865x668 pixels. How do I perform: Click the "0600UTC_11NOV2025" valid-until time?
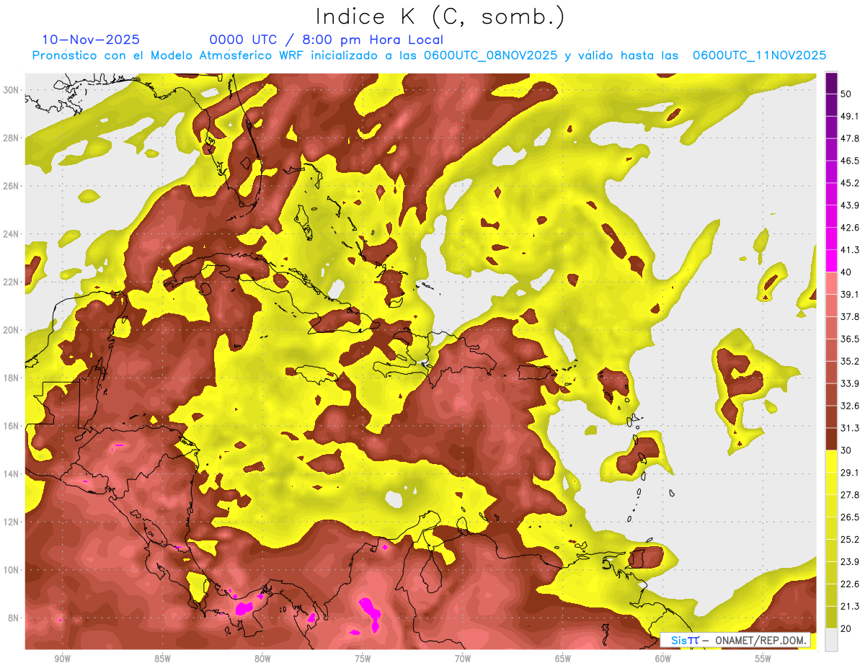point(759,55)
